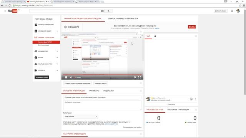Focus the stream title input field
The image size is (246, 138).
pos(102,97)
